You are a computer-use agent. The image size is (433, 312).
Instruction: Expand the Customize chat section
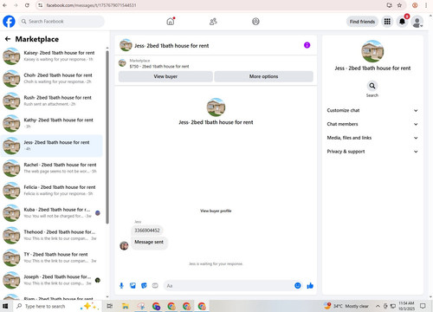(372, 110)
